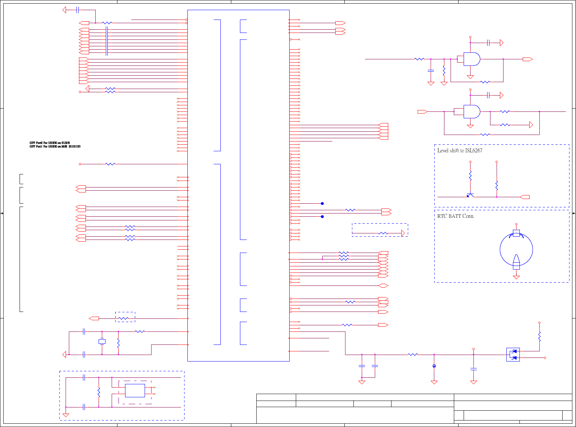Click the "RTC BATT Conn." label
This screenshot has height=427, width=576.
(x=456, y=216)
